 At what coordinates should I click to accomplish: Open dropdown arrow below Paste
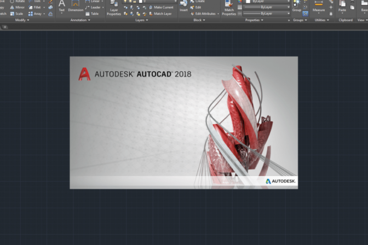coord(342,13)
